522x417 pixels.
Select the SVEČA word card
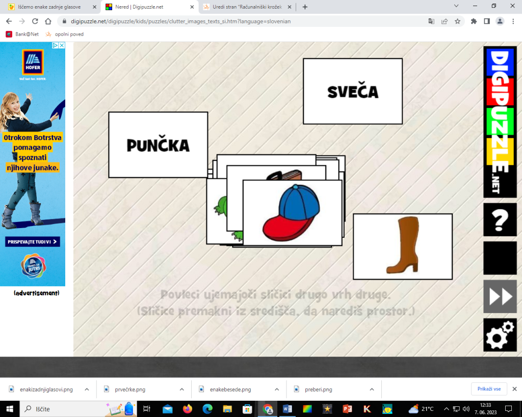[352, 91]
